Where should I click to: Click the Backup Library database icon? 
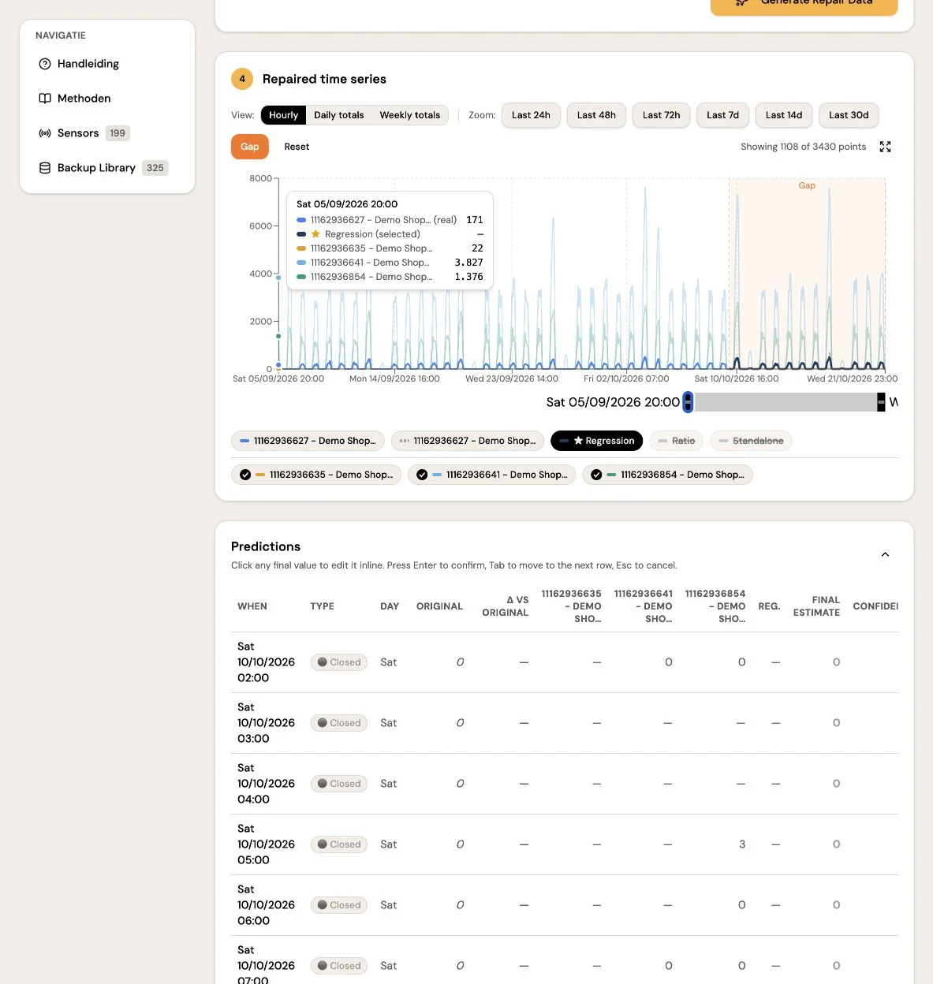pyautogui.click(x=45, y=168)
